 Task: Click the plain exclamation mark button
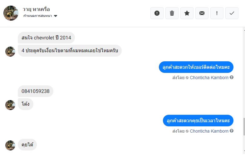(217, 13)
